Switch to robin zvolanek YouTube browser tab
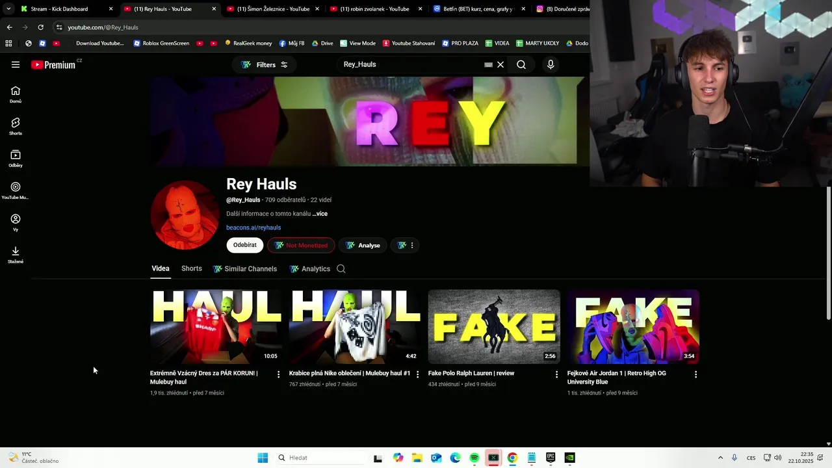The width and height of the screenshot is (832, 468). (376, 9)
